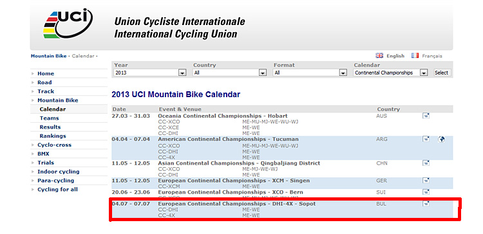Click the Select button

441,73
